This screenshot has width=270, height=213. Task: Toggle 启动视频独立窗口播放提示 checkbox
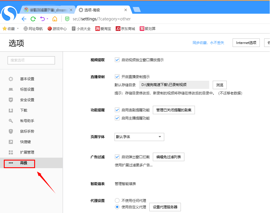(x=117, y=60)
